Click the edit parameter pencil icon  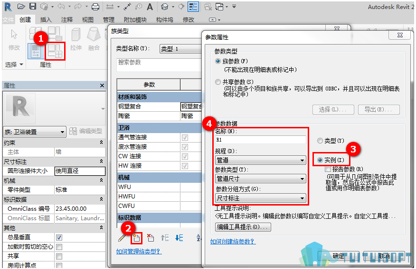pyautogui.click(x=122, y=238)
